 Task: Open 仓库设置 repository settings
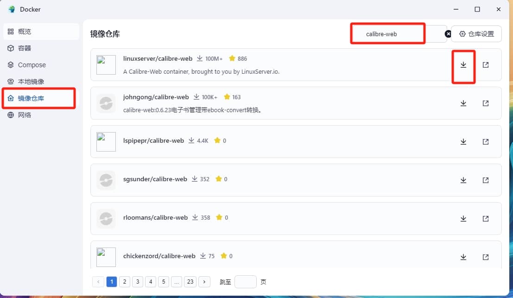click(x=476, y=34)
